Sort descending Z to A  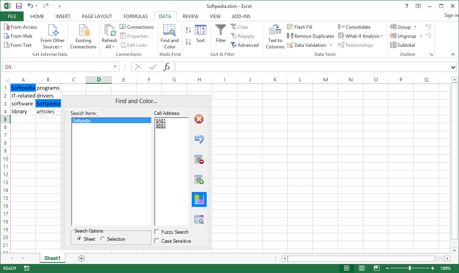click(188, 42)
